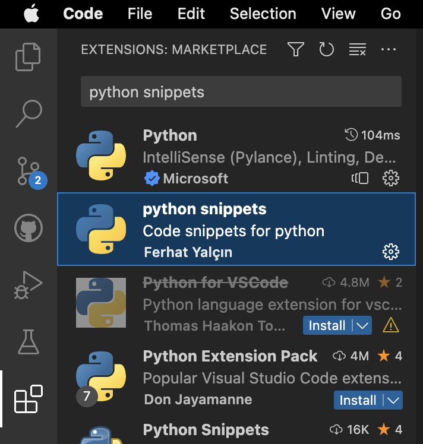Screen dimensions: 423x444
Task: Click the 7 extensions pack badge
Action: coord(87,396)
